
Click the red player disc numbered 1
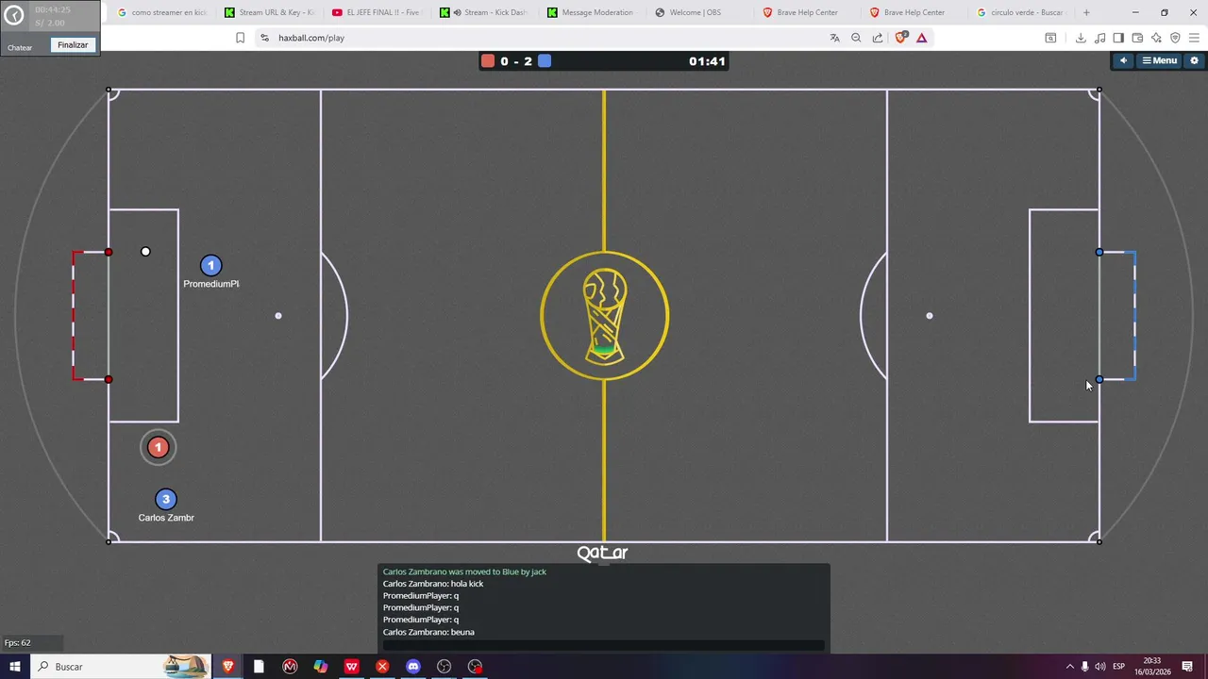159,447
